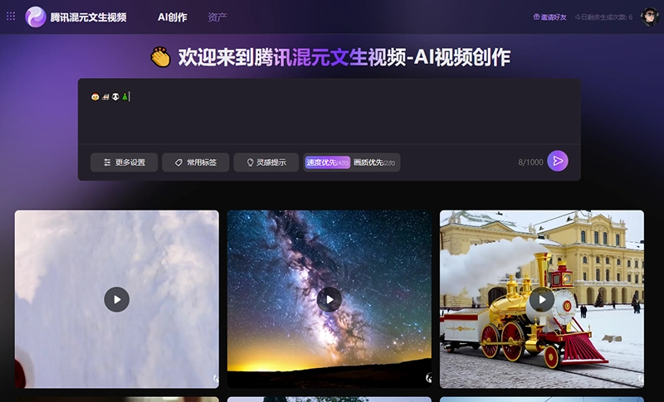The image size is (664, 402).
Task: Play the cloudy sky video
Action: [x=117, y=300]
